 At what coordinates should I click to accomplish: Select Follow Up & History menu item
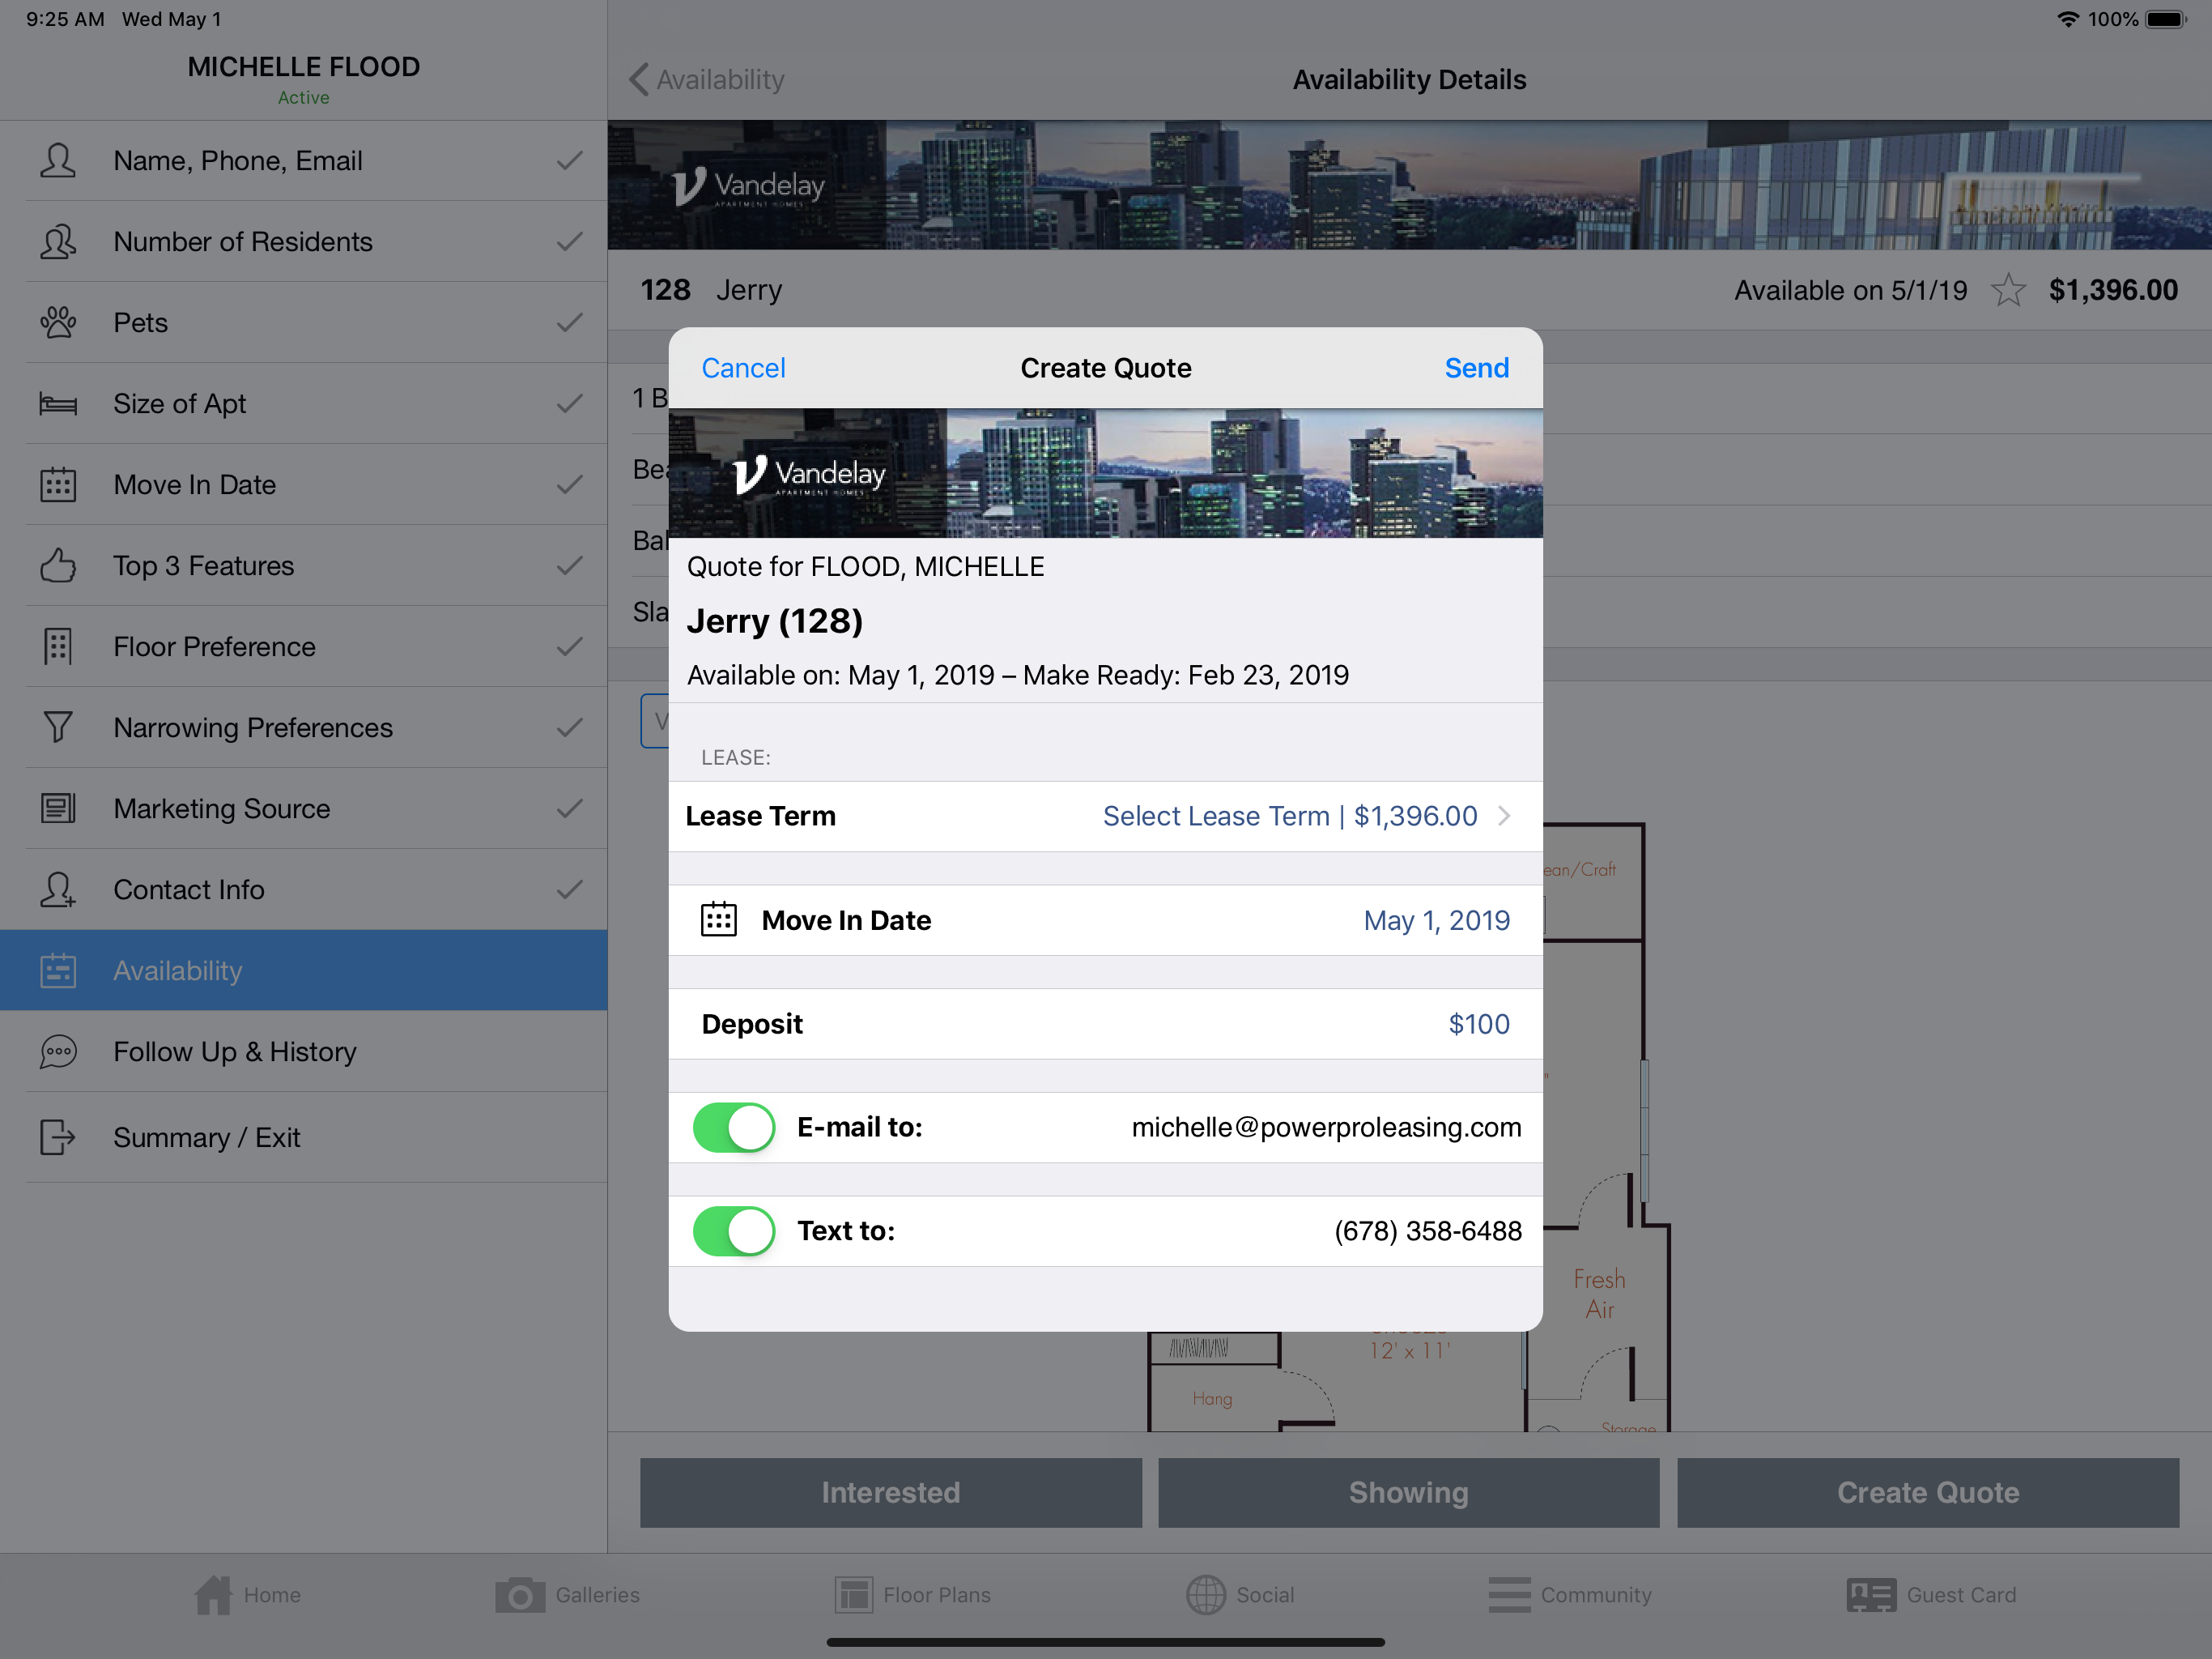pyautogui.click(x=304, y=1051)
